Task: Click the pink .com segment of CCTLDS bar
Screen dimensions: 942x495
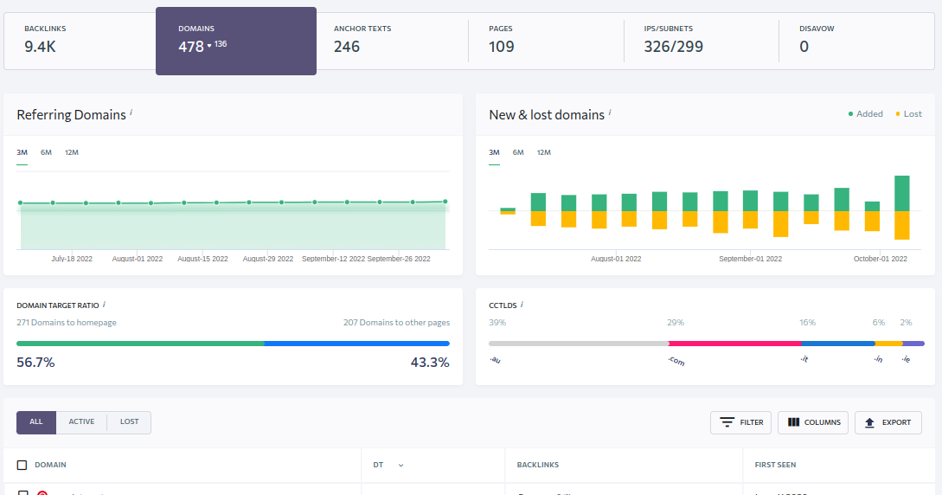Action: [734, 344]
